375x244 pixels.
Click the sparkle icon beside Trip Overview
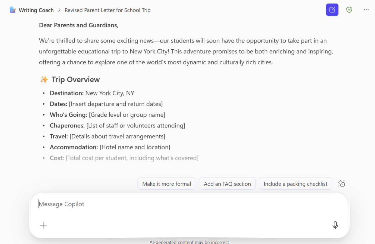pyautogui.click(x=44, y=79)
